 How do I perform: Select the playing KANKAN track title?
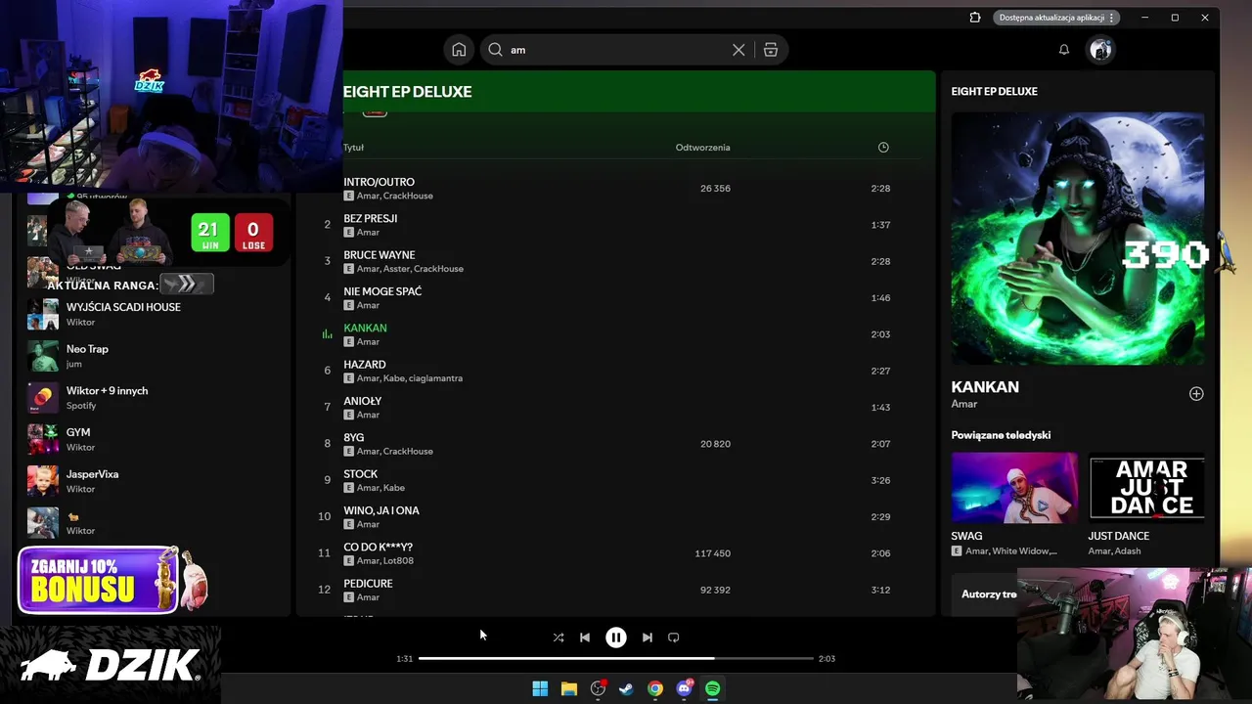[x=365, y=328]
